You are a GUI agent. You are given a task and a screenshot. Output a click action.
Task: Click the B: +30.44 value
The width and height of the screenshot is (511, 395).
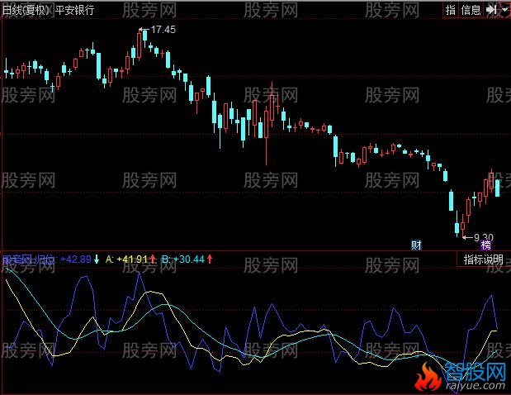click(x=183, y=259)
